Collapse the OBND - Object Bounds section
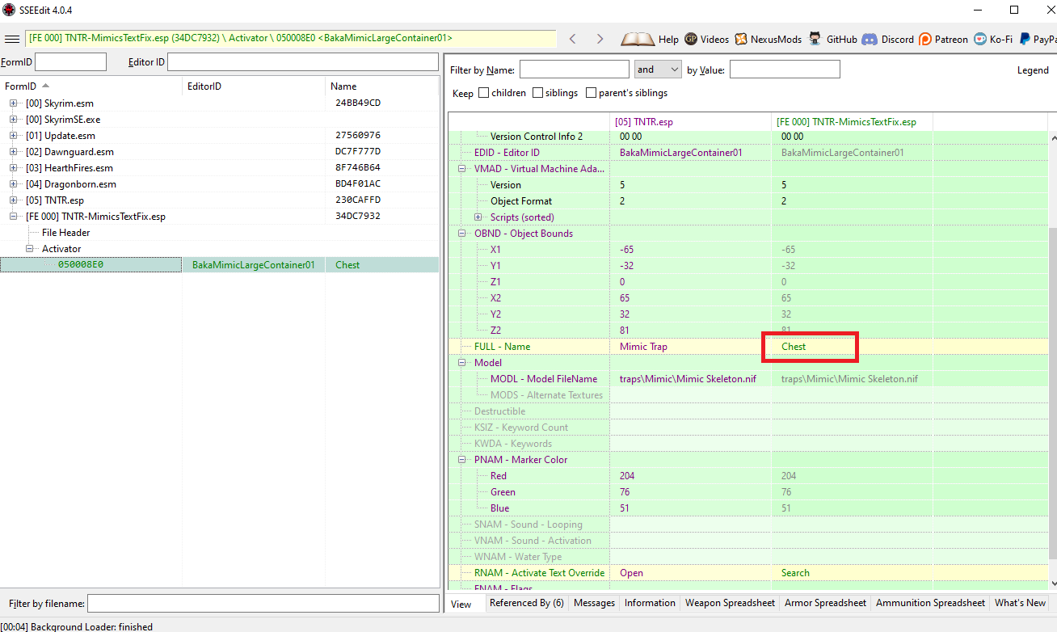 [x=462, y=234]
